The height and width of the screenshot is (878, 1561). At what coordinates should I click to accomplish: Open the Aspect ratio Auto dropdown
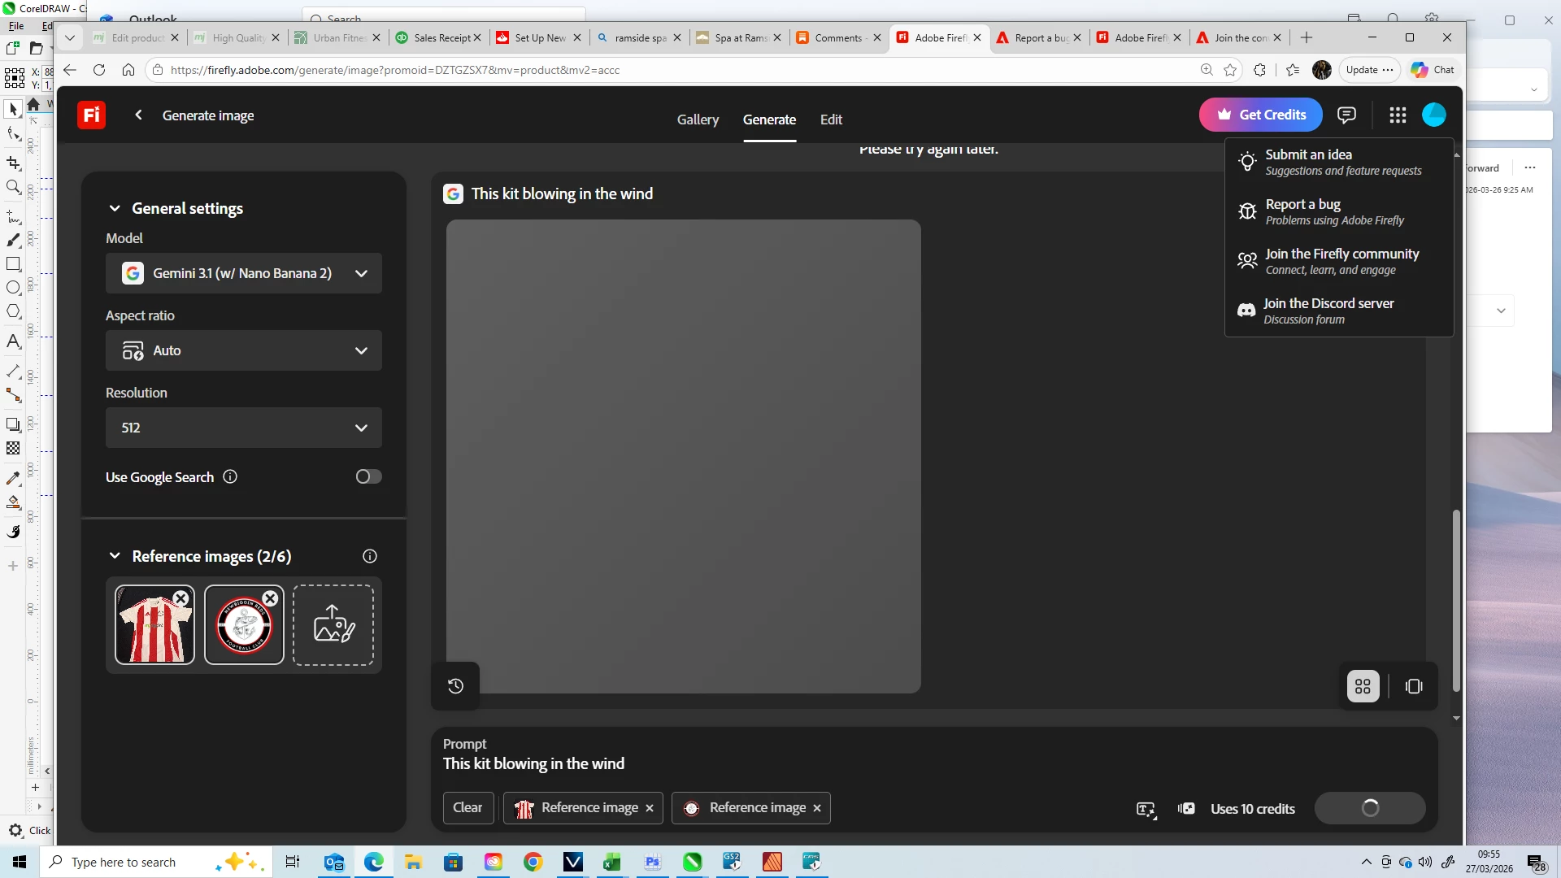click(244, 350)
